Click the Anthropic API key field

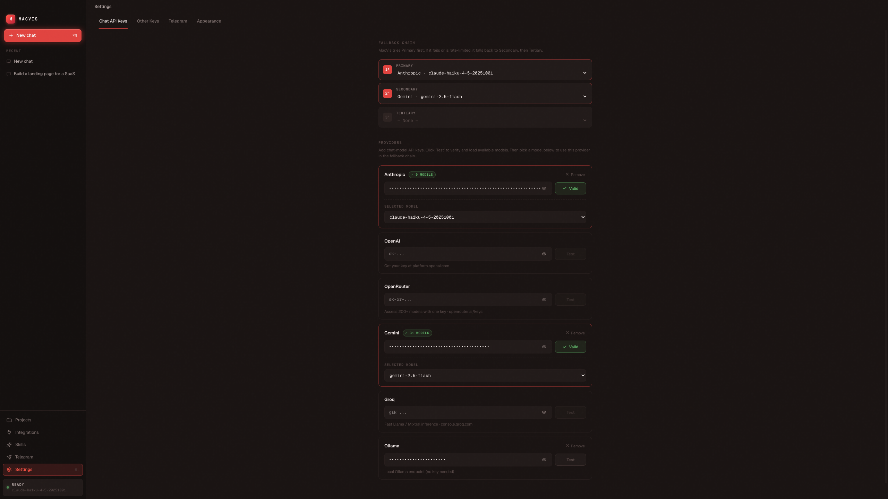click(x=468, y=189)
